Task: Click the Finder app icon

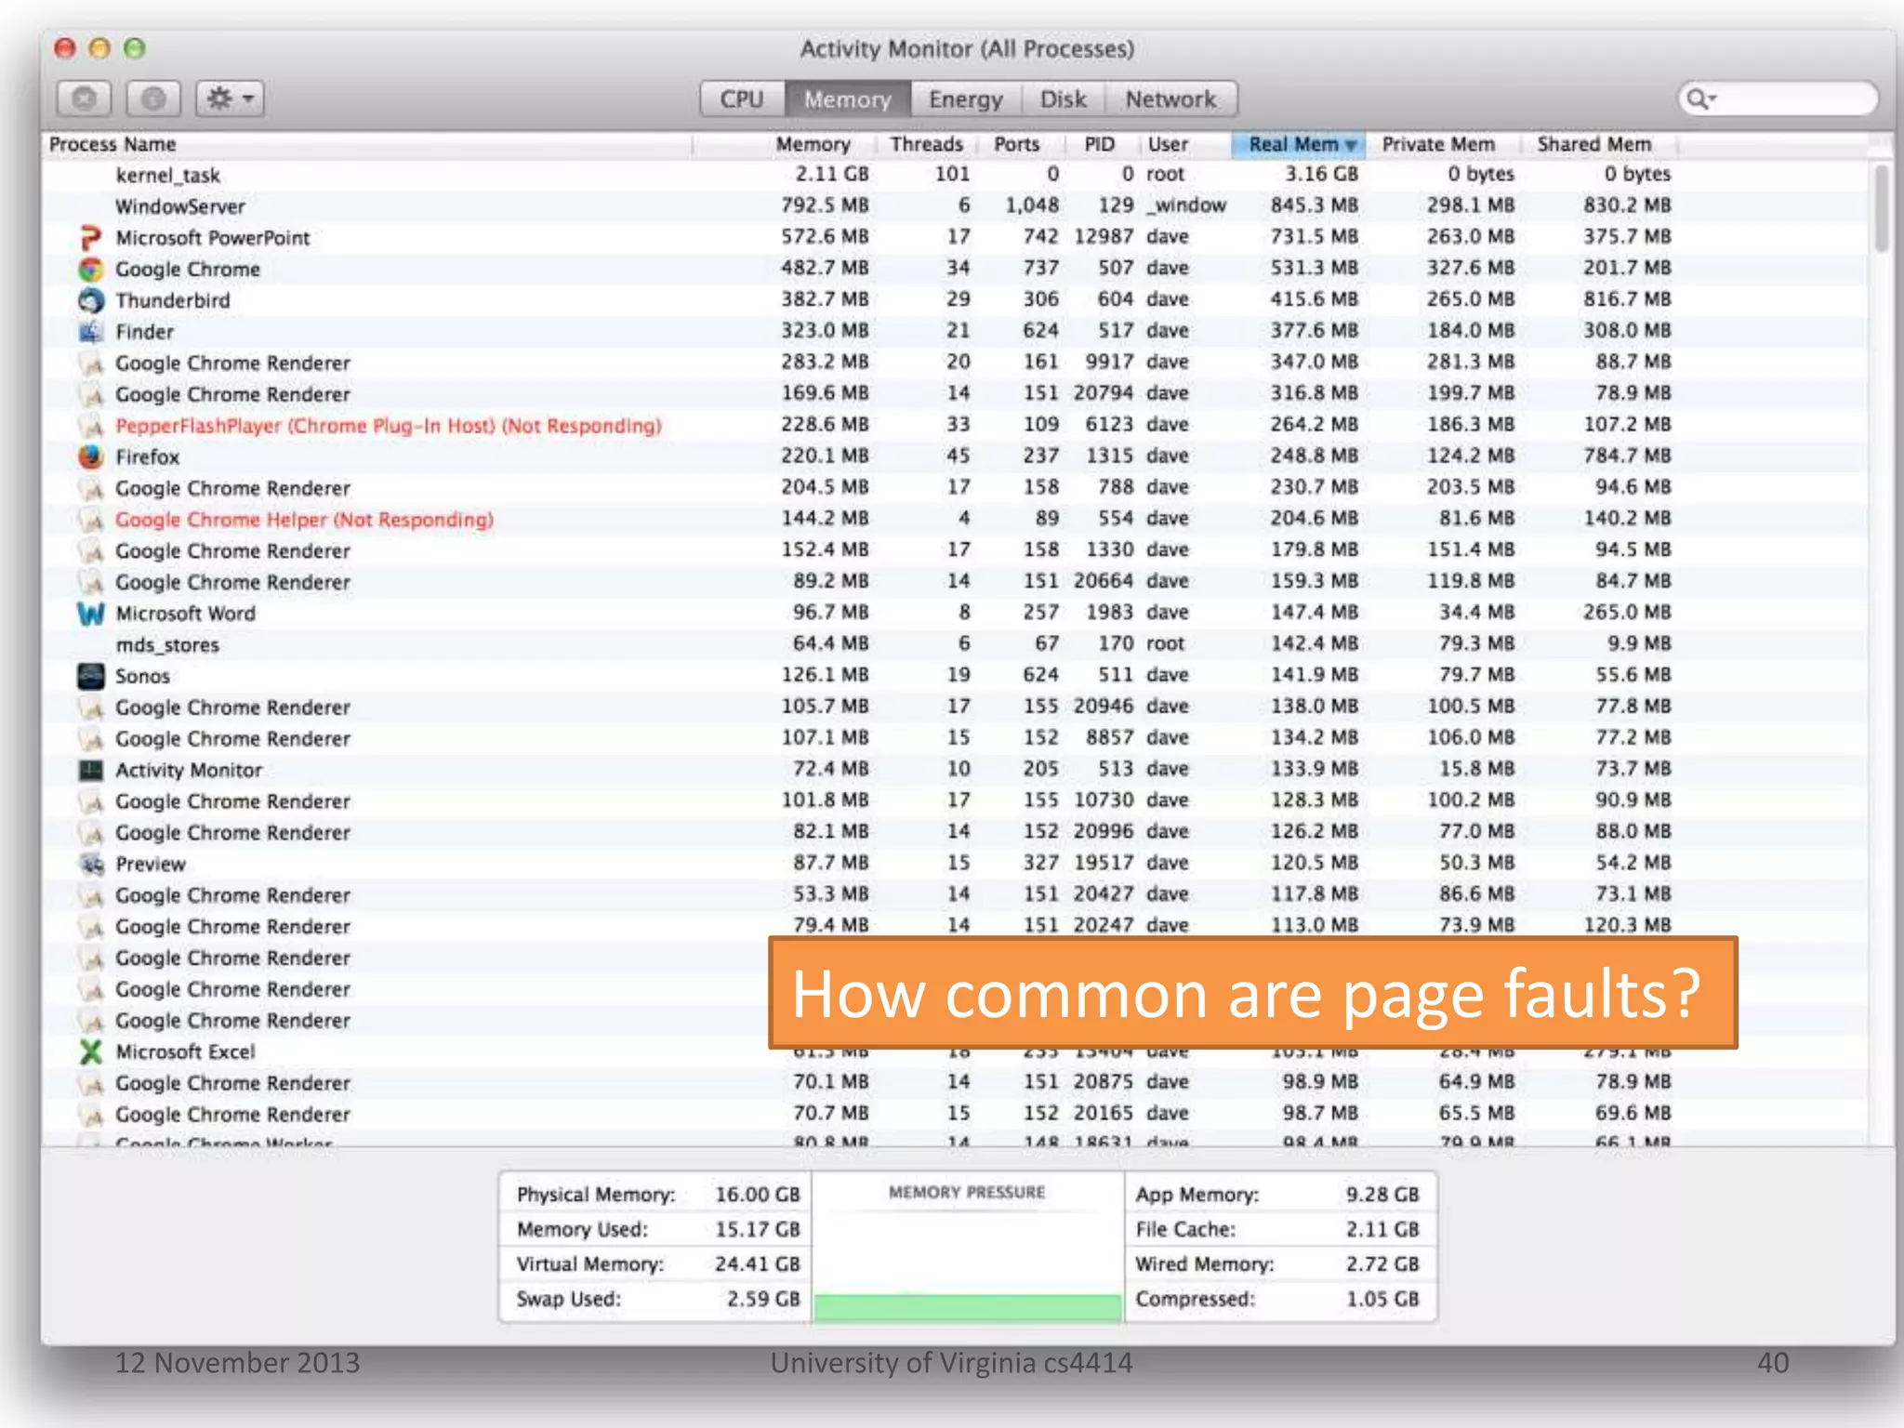Action: coord(90,332)
